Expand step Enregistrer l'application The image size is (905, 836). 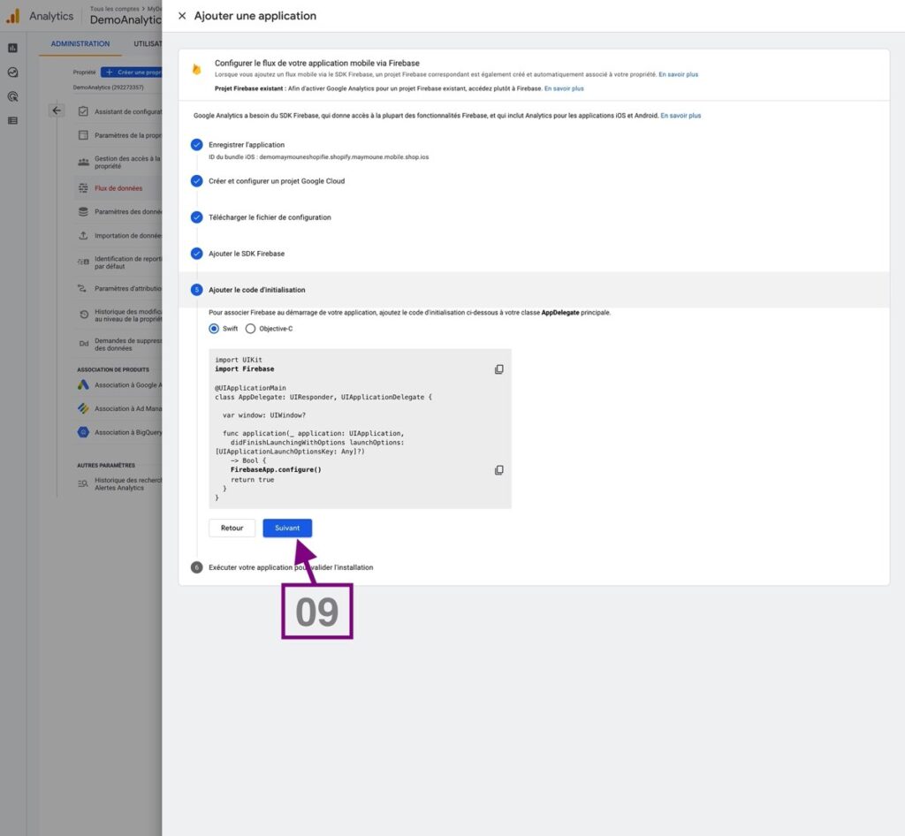tap(247, 145)
